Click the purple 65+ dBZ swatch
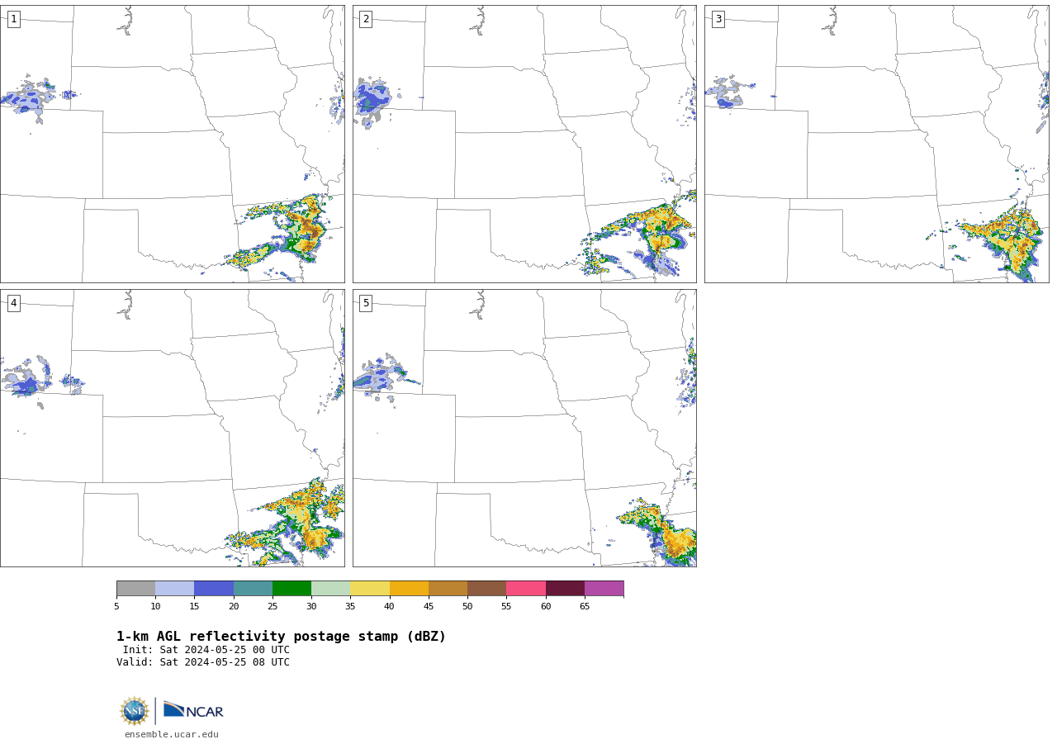The image size is (1057, 744). point(604,588)
